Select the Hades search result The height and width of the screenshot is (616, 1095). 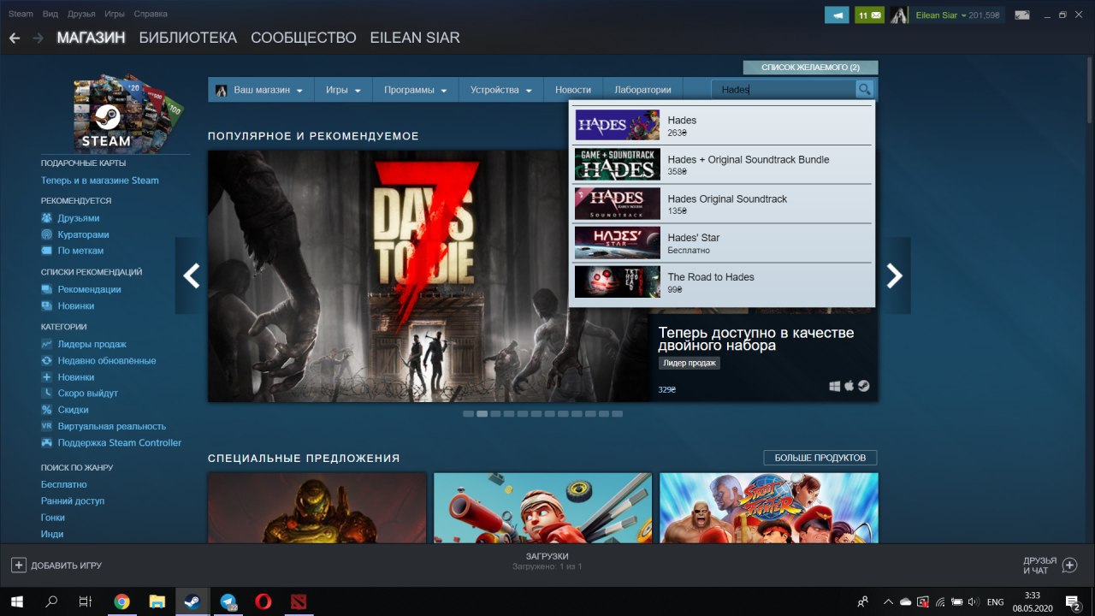point(722,126)
